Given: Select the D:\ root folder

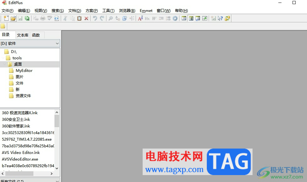Looking at the screenshot, I should (14, 52).
